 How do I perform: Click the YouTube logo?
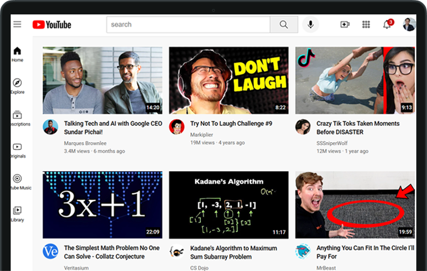[x=52, y=25]
